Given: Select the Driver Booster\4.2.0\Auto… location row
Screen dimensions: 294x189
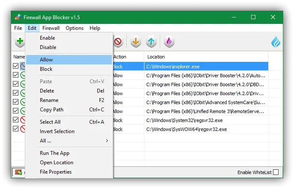Looking at the screenshot, I should 206,76.
